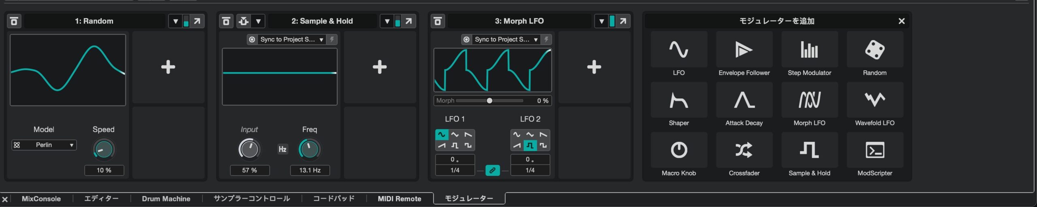
Task: Add modulation target to 1: Random
Action: (x=168, y=67)
